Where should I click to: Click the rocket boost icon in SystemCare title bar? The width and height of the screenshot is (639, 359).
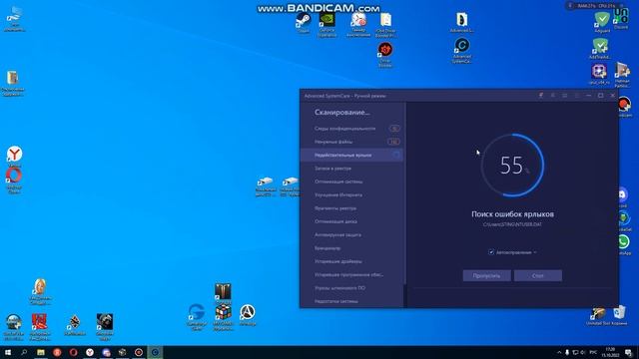(x=541, y=96)
